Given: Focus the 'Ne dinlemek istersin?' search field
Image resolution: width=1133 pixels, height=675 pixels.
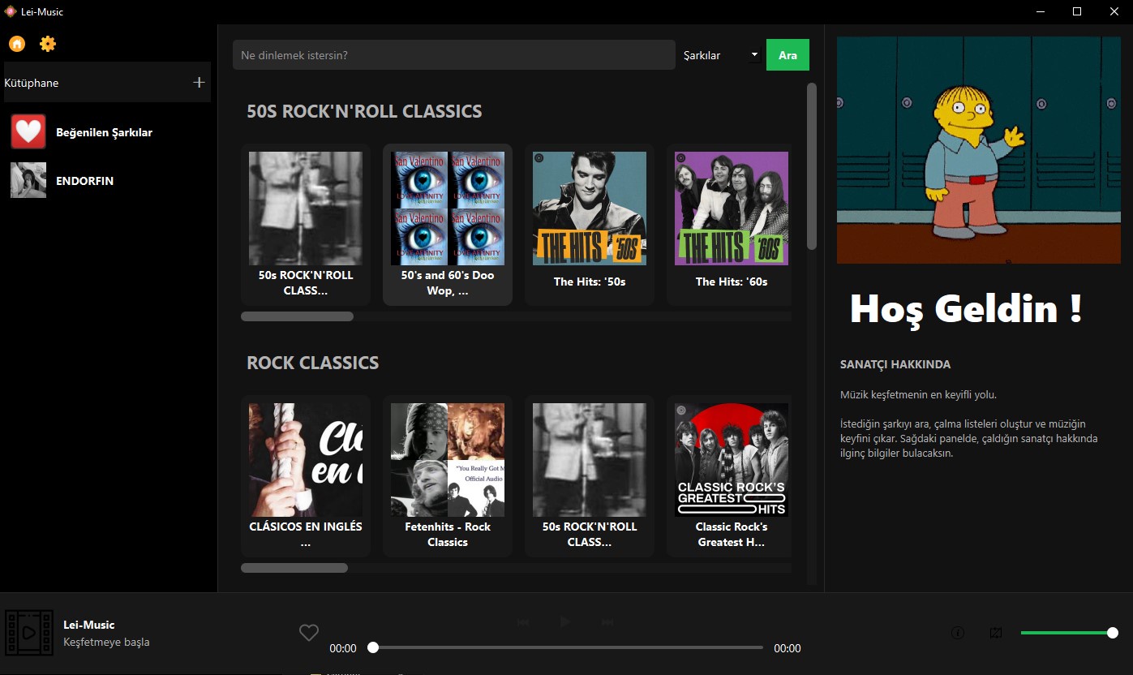Looking at the screenshot, I should click(x=454, y=55).
